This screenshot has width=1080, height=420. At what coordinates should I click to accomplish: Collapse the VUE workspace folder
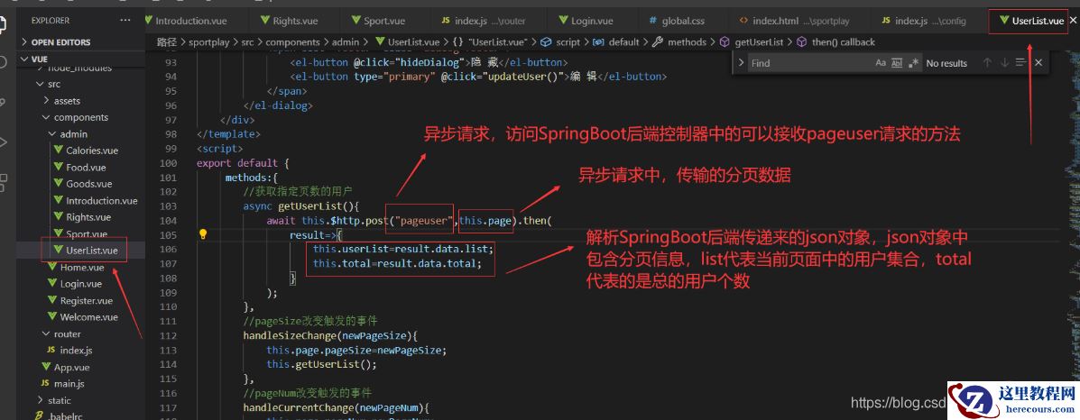(81, 59)
